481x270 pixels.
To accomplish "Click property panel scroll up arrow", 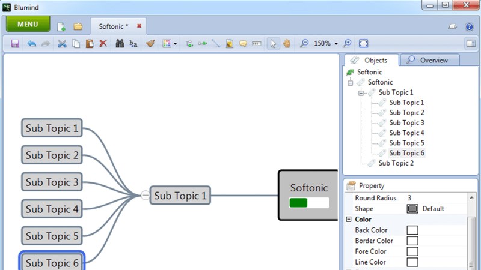I will pos(471,198).
